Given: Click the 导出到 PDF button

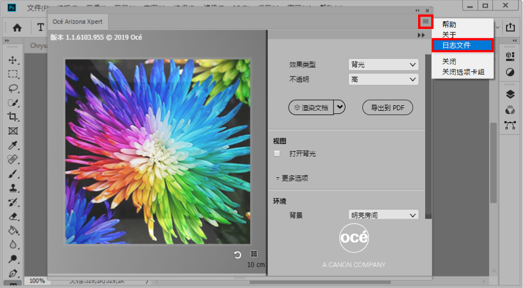Looking at the screenshot, I should (x=387, y=107).
